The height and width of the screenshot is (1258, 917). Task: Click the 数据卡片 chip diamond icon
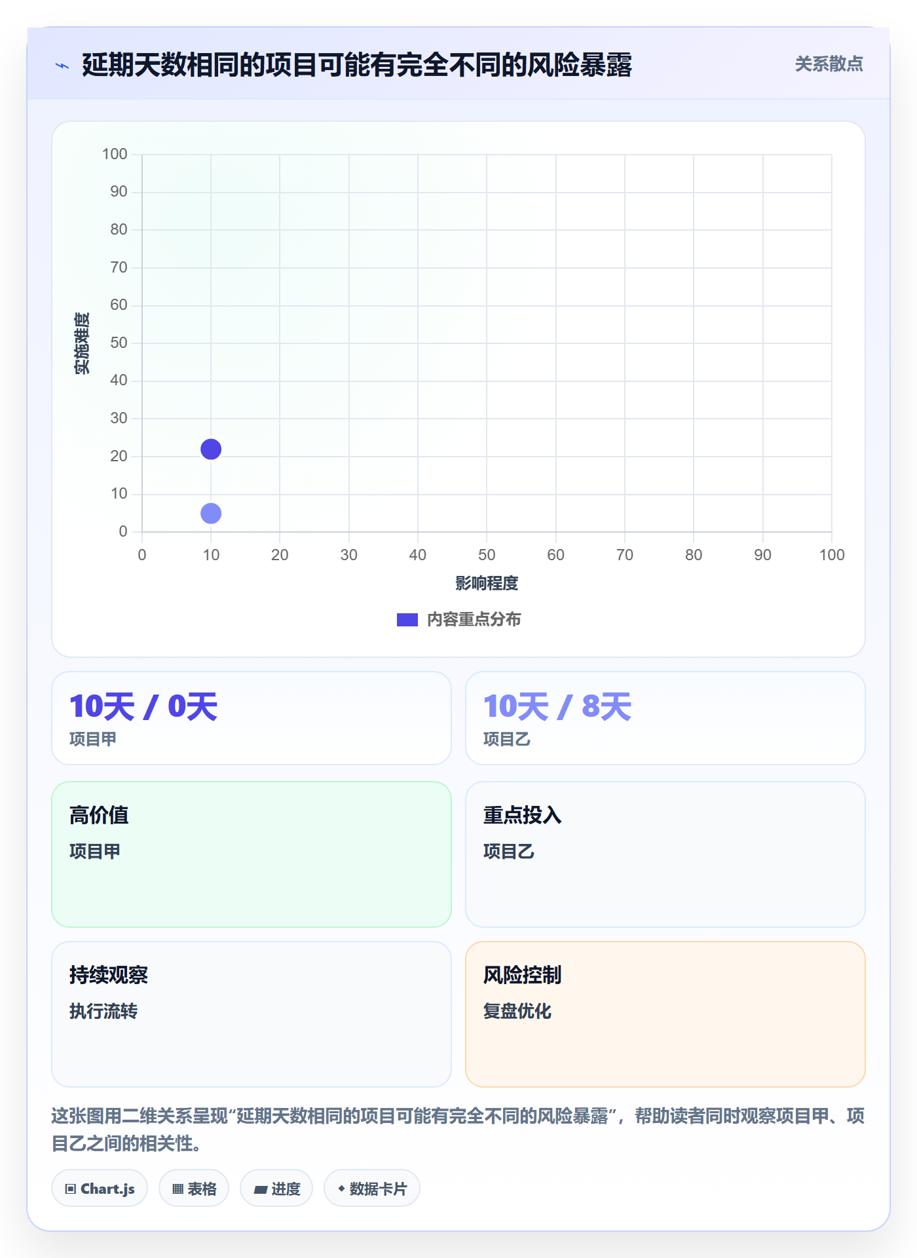pos(341,1189)
